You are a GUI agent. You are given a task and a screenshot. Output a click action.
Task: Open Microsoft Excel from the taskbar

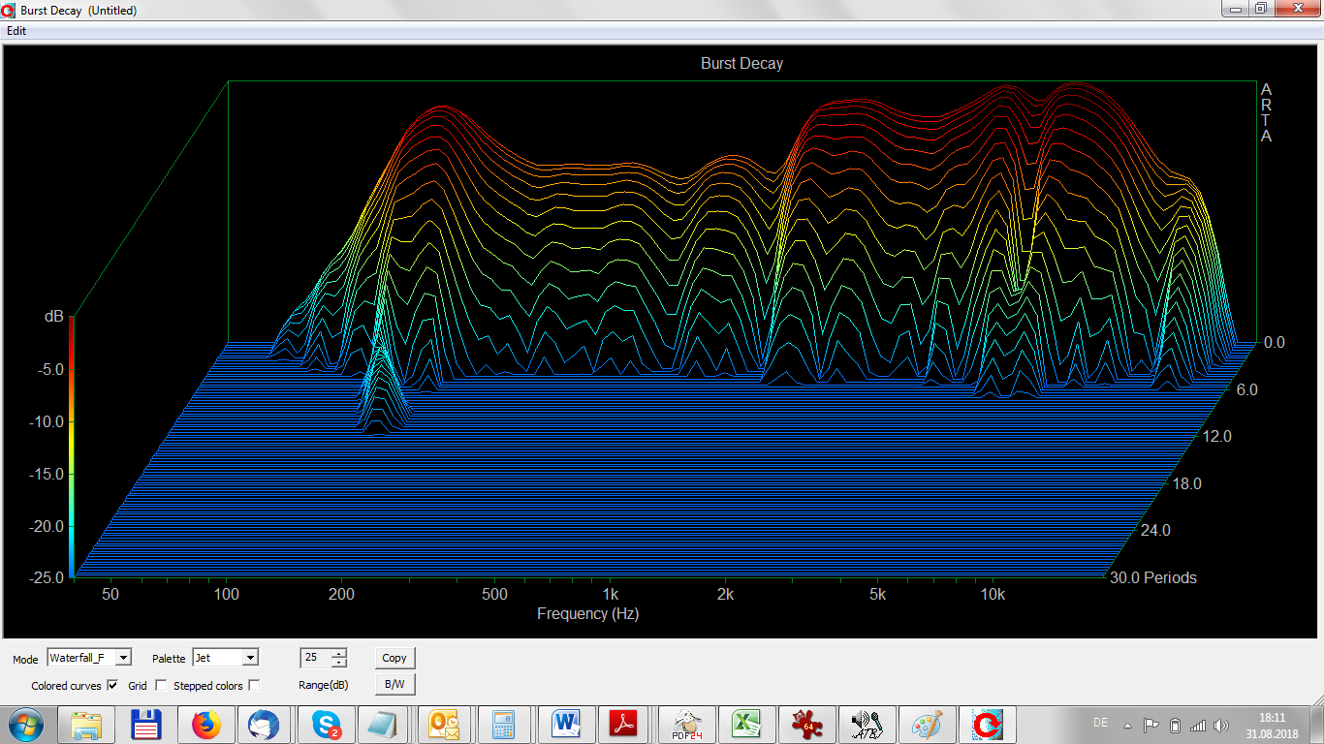coord(747,724)
